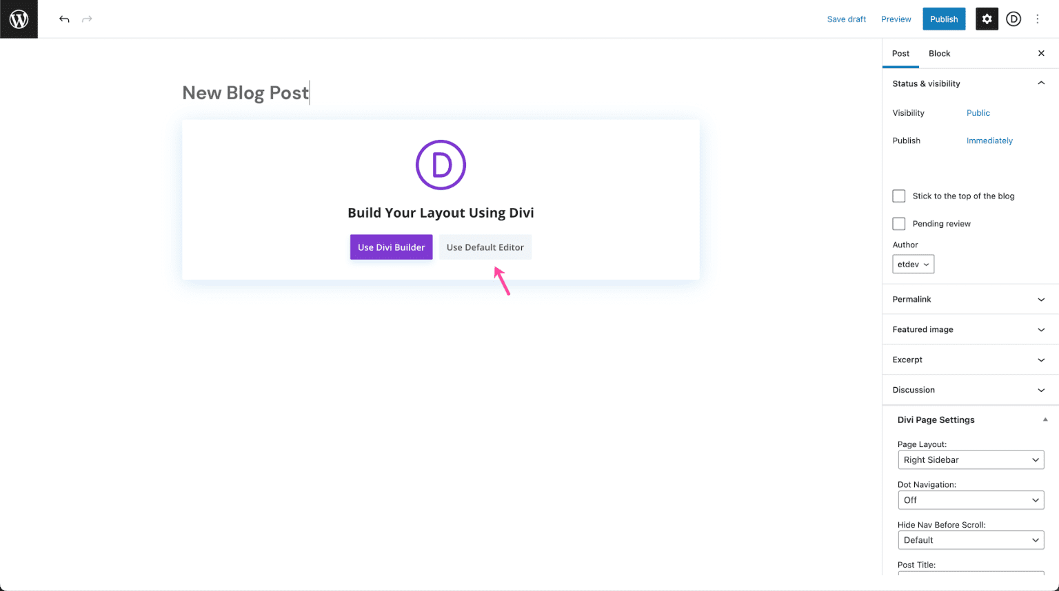Screen dimensions: 1059x591
Task: Click the New Blog Post title field
Action: [x=245, y=92]
